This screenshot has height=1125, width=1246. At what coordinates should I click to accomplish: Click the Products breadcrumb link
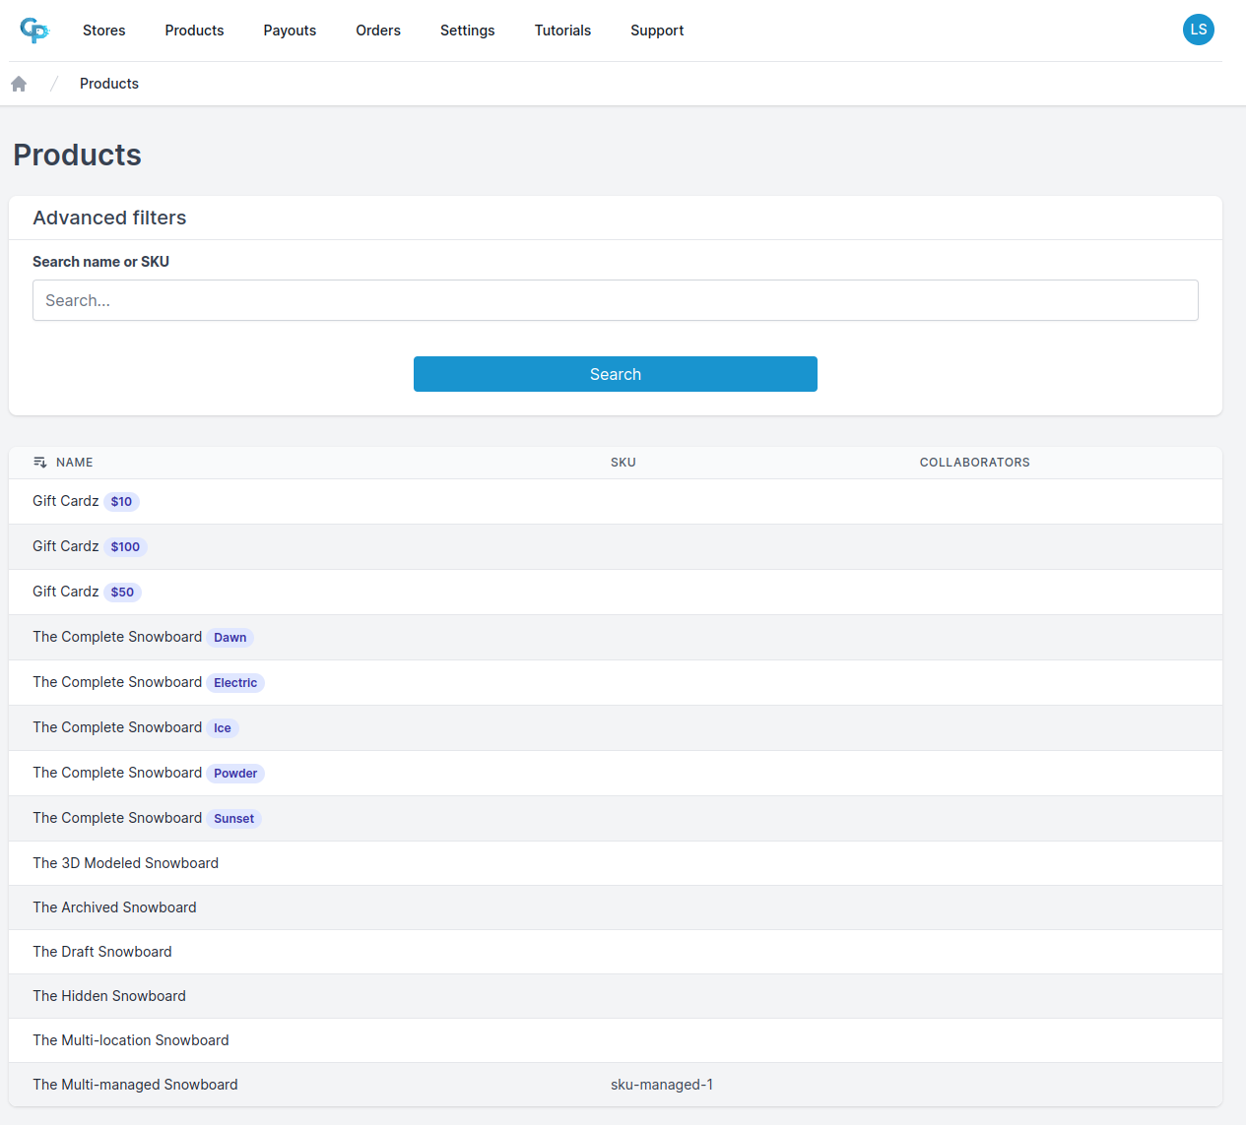[x=108, y=84]
